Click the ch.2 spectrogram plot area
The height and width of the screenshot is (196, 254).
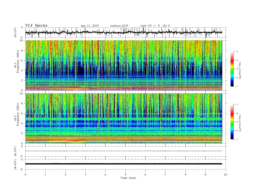point(123,118)
